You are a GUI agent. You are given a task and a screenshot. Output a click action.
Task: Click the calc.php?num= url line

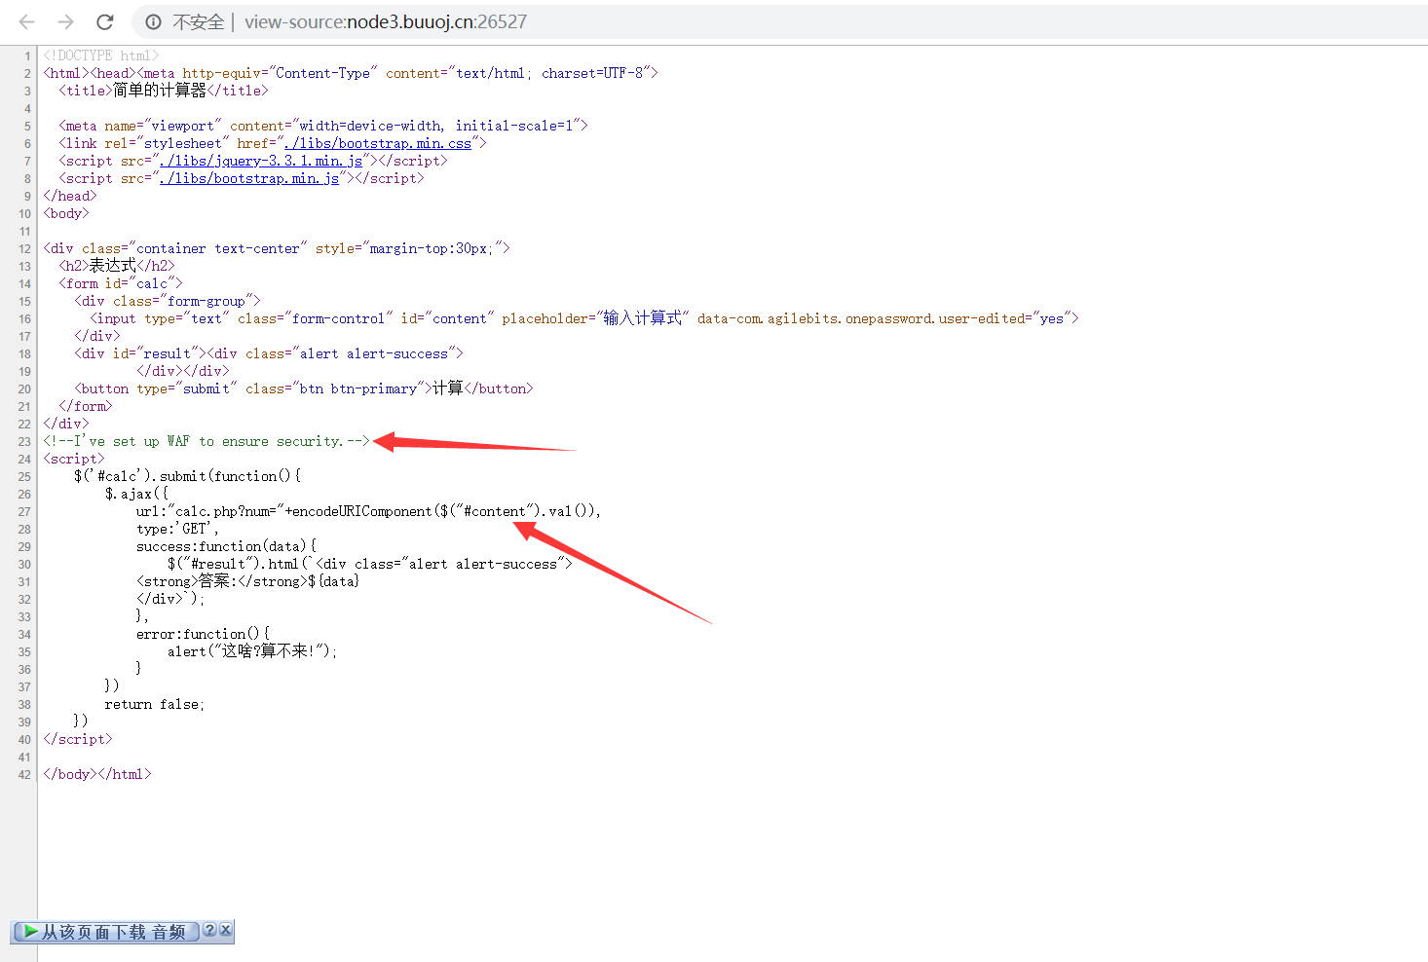coord(368,511)
